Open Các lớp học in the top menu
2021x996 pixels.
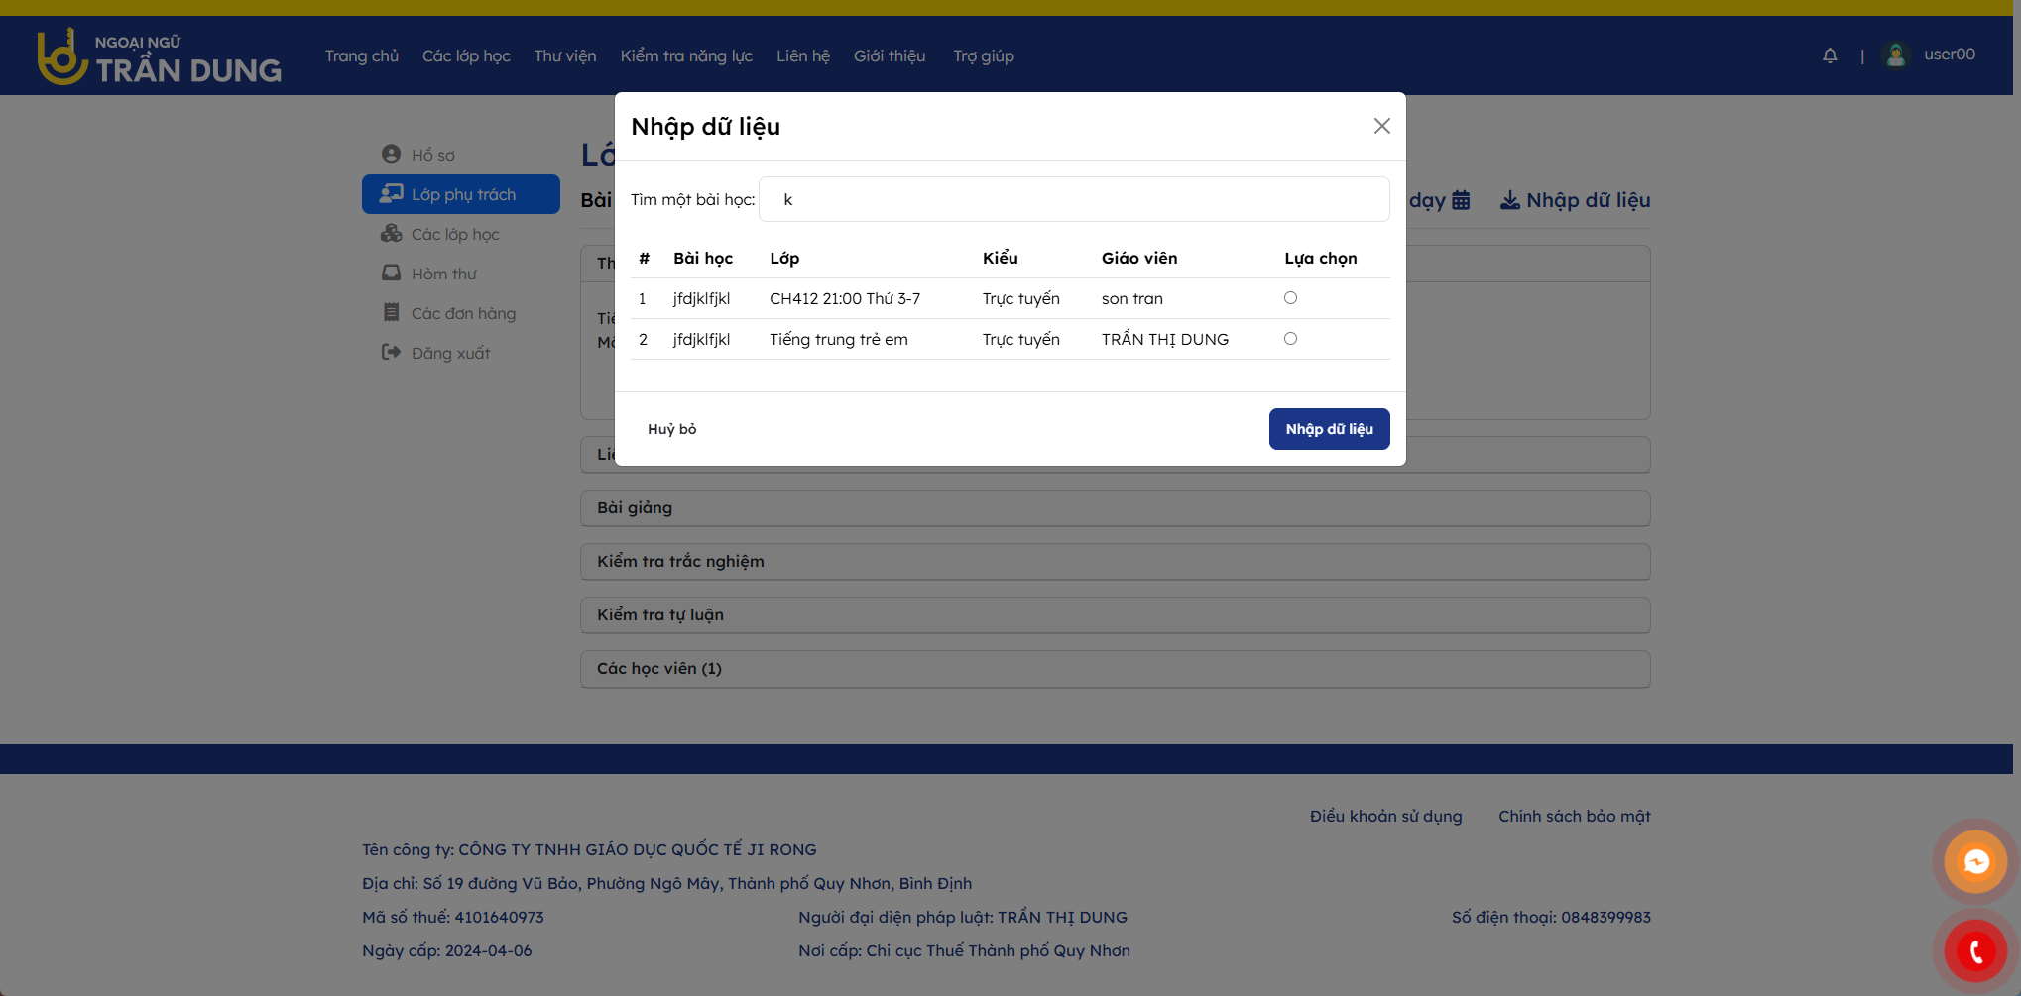click(466, 55)
